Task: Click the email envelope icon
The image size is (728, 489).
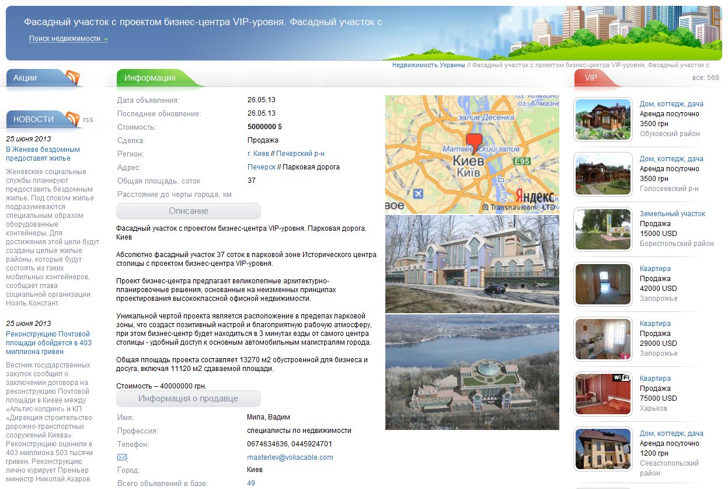Action: 122,457
